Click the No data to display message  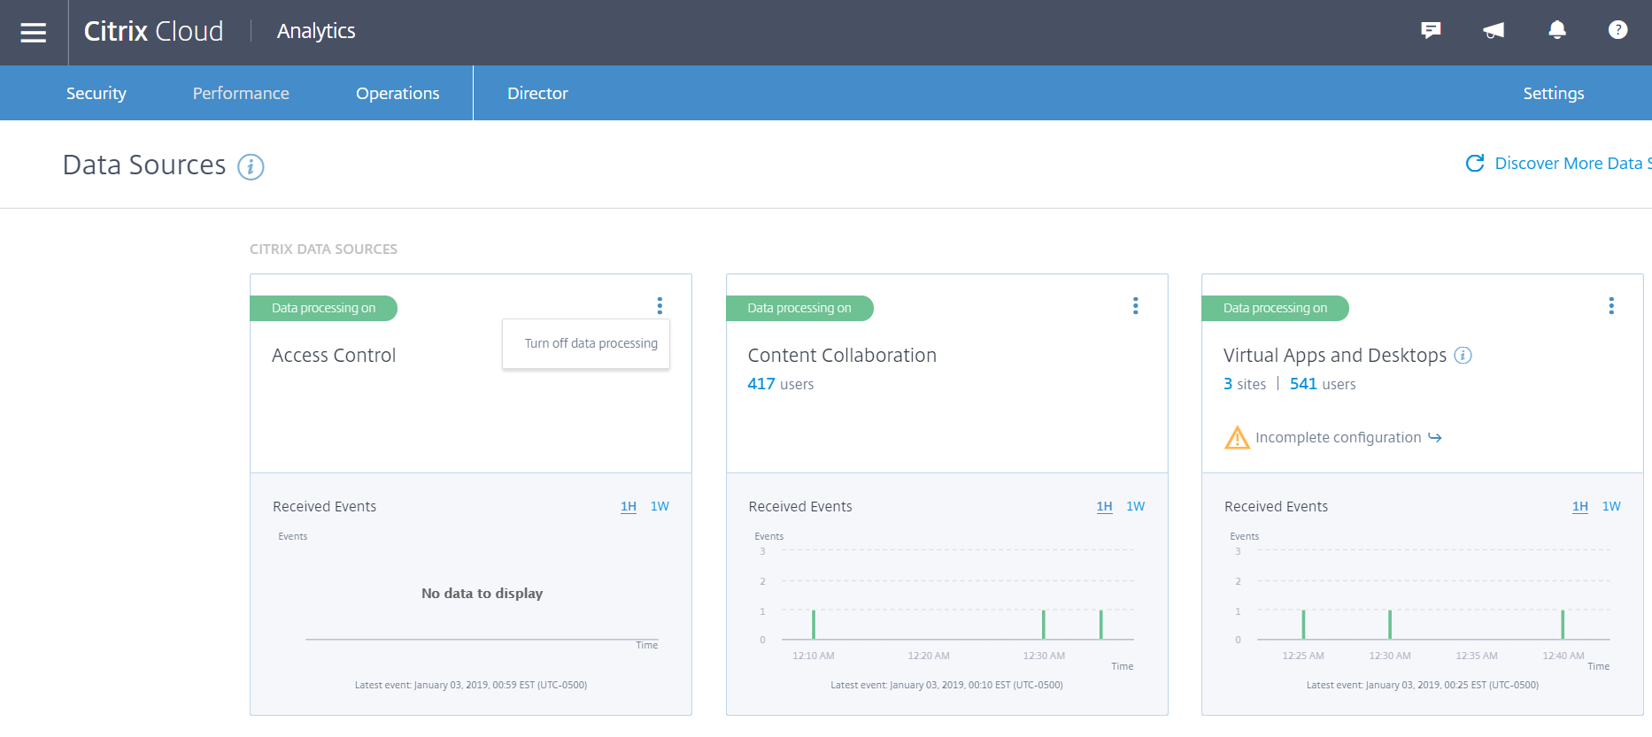coord(482,594)
